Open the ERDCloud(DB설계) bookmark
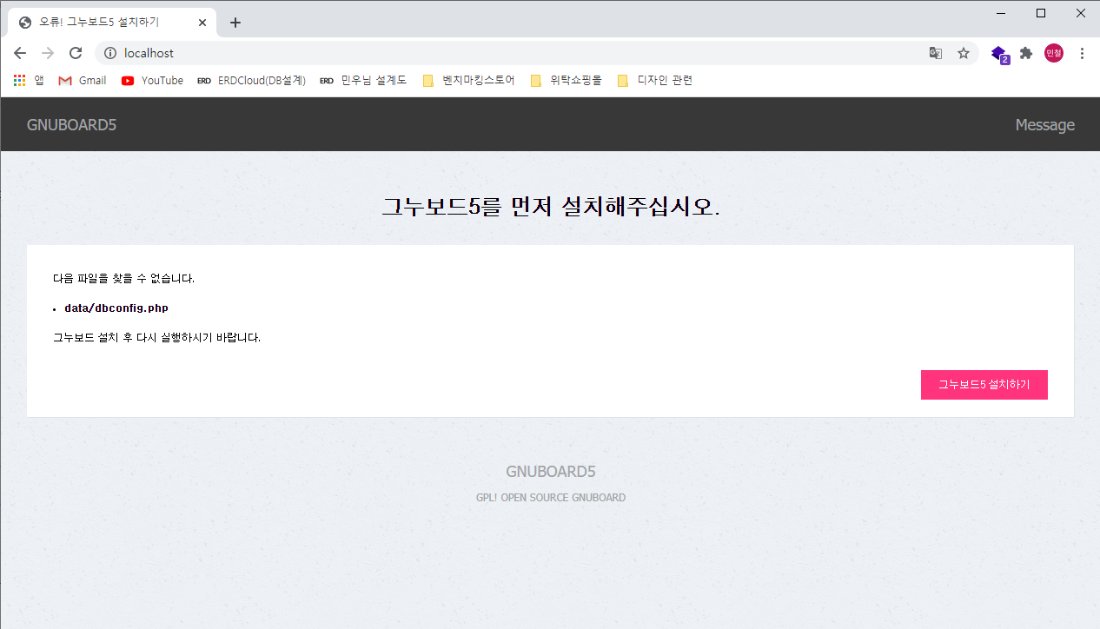This screenshot has height=629, width=1100. coord(252,80)
